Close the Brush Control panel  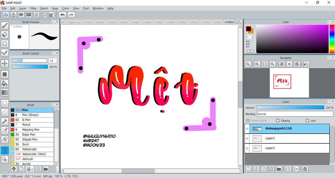(x=57, y=53)
